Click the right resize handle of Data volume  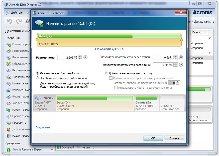point(181,40)
